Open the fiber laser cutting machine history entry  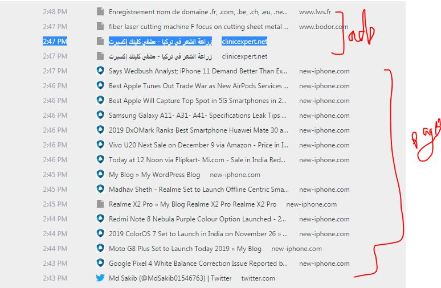coord(198,26)
